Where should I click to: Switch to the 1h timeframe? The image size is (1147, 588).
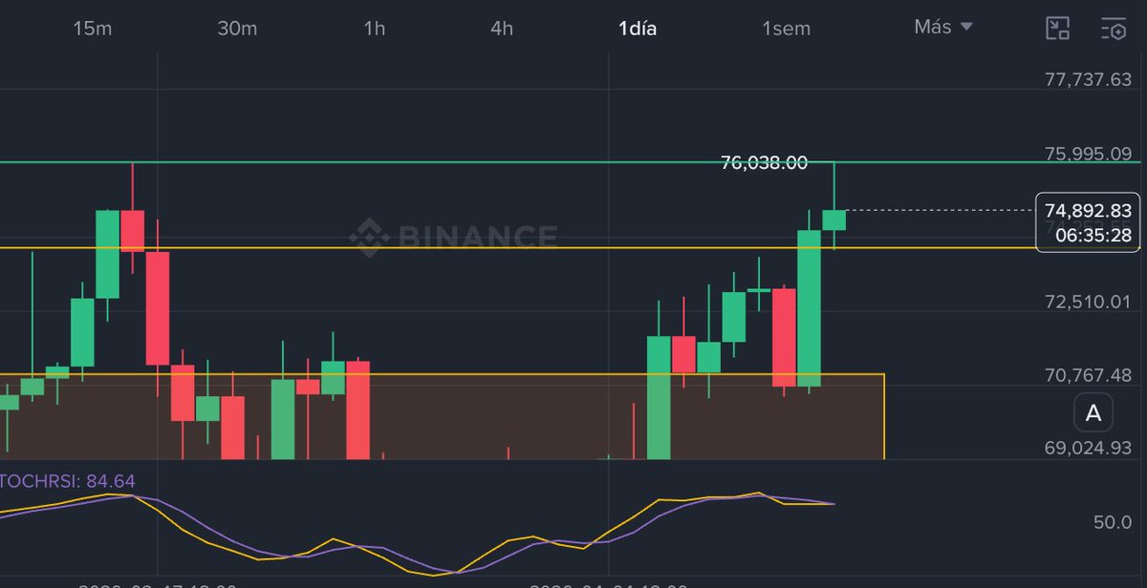tap(374, 28)
